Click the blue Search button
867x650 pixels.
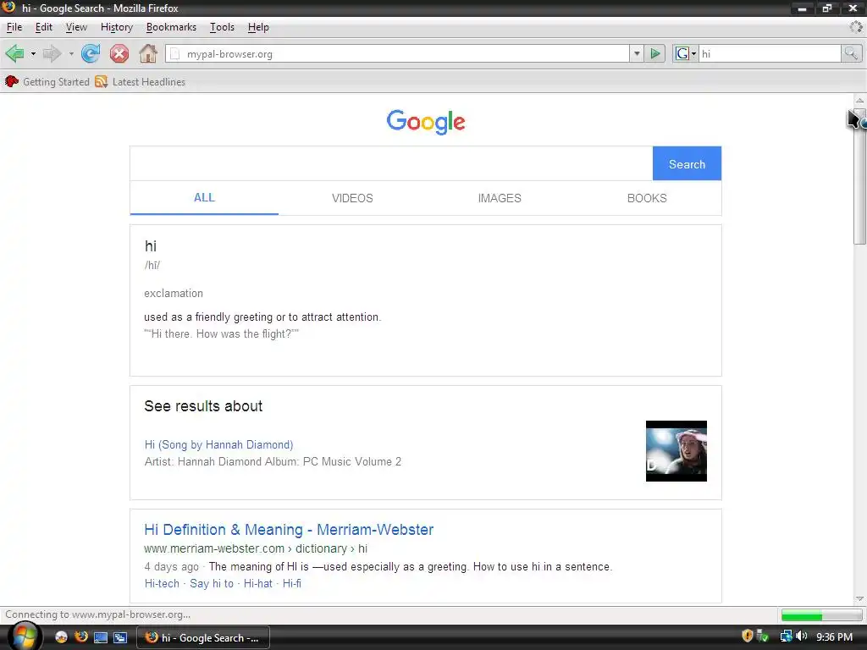[x=687, y=163]
